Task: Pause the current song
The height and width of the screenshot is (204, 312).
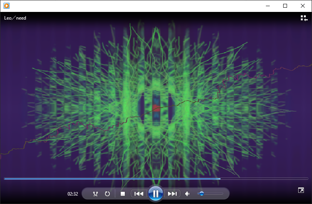Action: click(x=156, y=194)
